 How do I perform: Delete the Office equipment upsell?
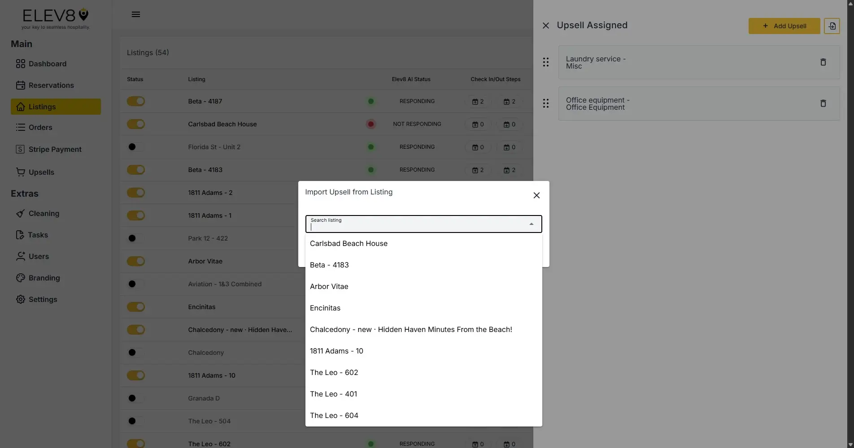(823, 103)
